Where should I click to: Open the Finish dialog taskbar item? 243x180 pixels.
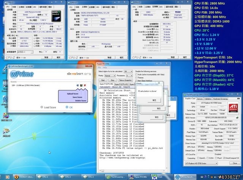click(162, 177)
